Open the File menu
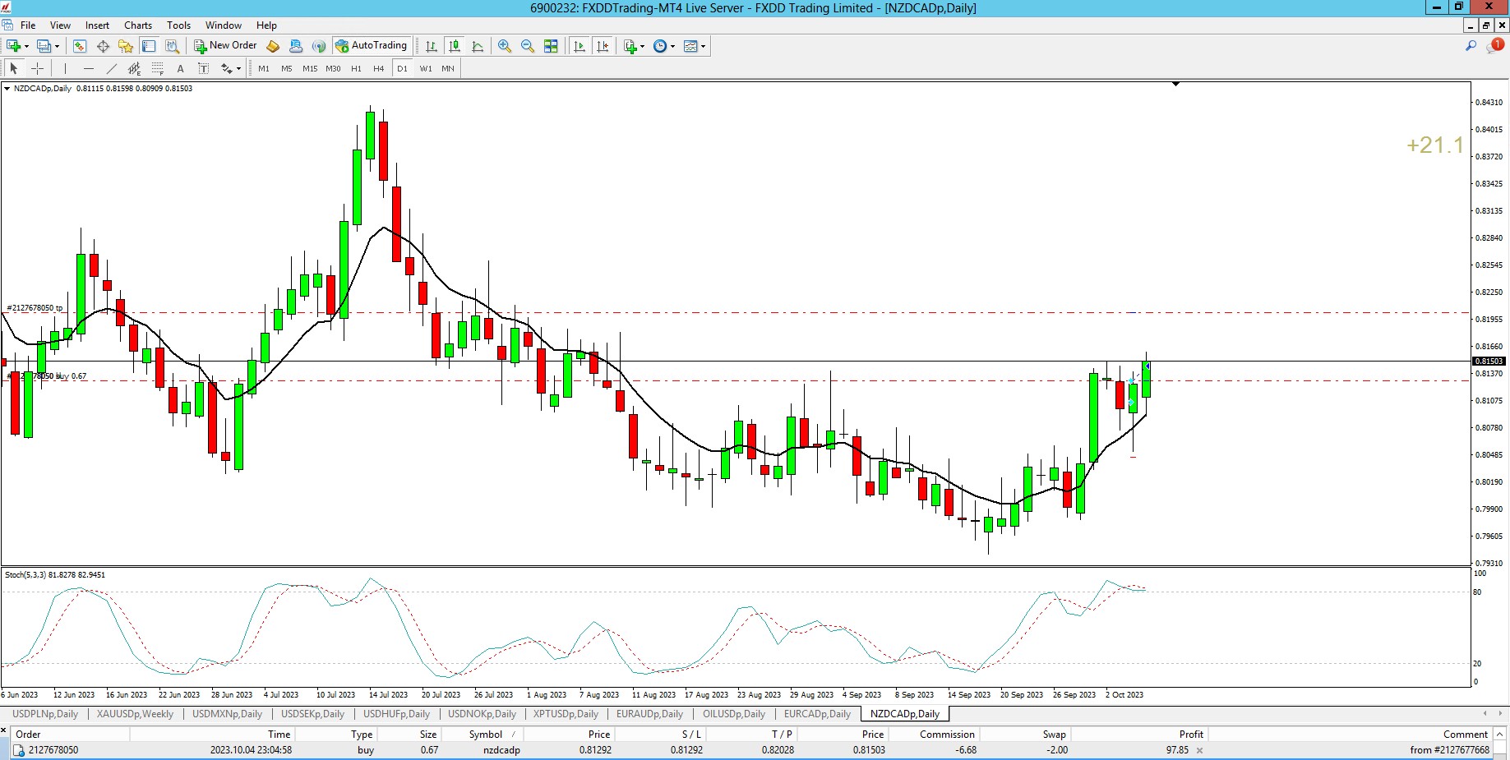 (x=28, y=25)
